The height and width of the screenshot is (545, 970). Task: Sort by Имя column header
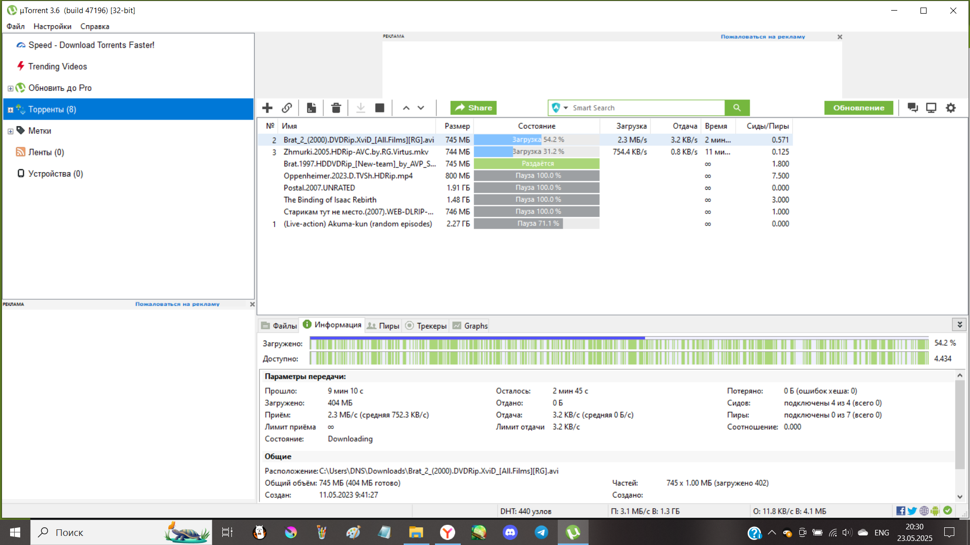[x=358, y=126]
